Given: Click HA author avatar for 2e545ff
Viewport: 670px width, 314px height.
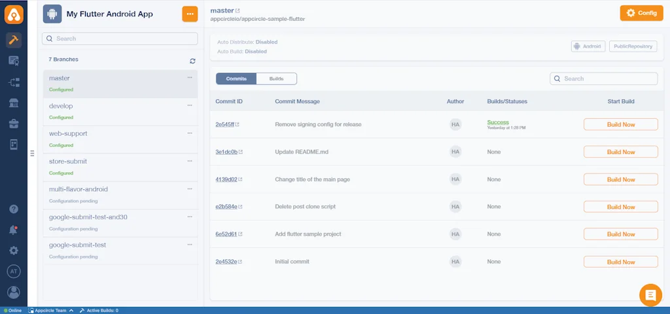Looking at the screenshot, I should pyautogui.click(x=455, y=125).
